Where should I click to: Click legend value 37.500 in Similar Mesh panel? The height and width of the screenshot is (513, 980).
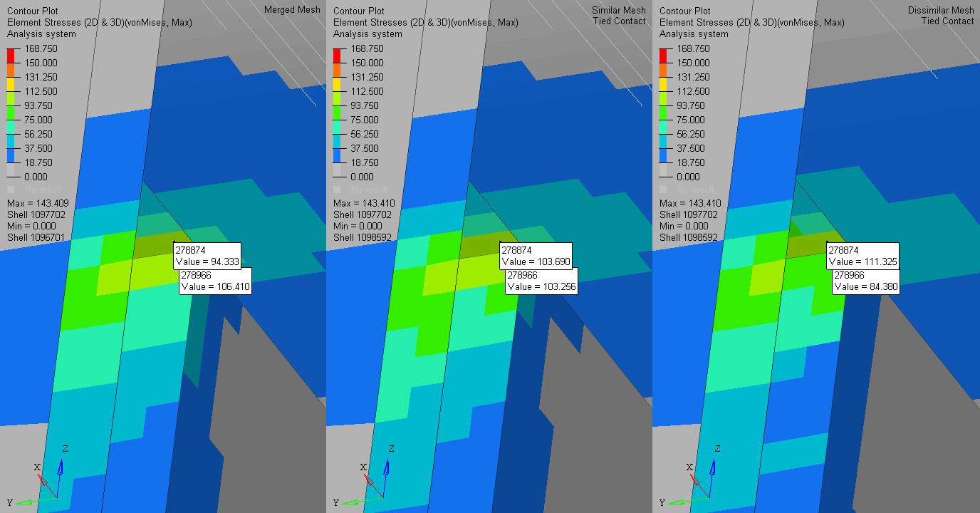364,148
